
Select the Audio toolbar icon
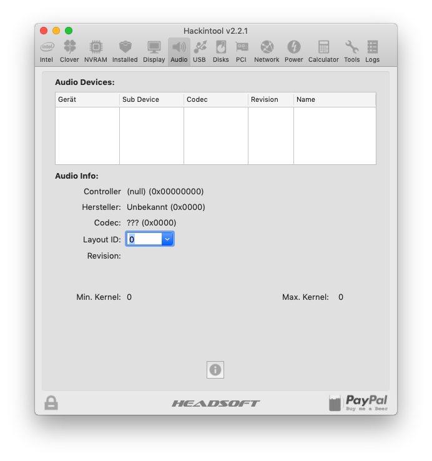point(179,52)
